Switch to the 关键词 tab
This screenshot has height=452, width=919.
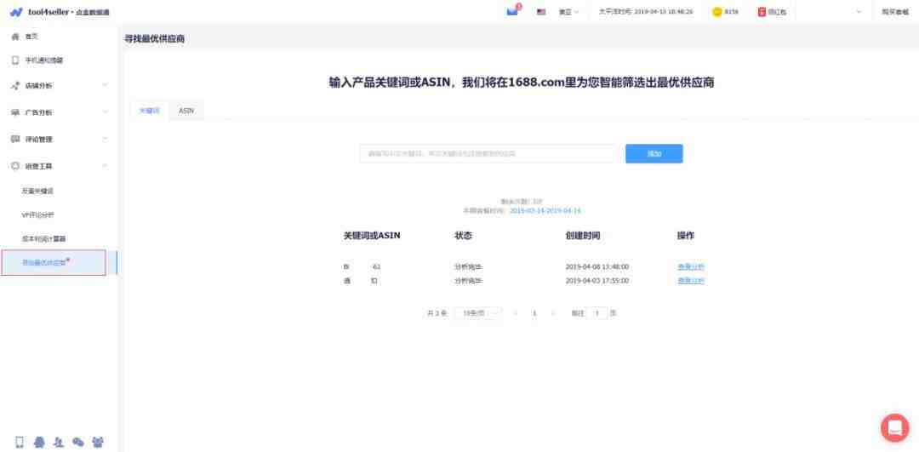[150, 110]
